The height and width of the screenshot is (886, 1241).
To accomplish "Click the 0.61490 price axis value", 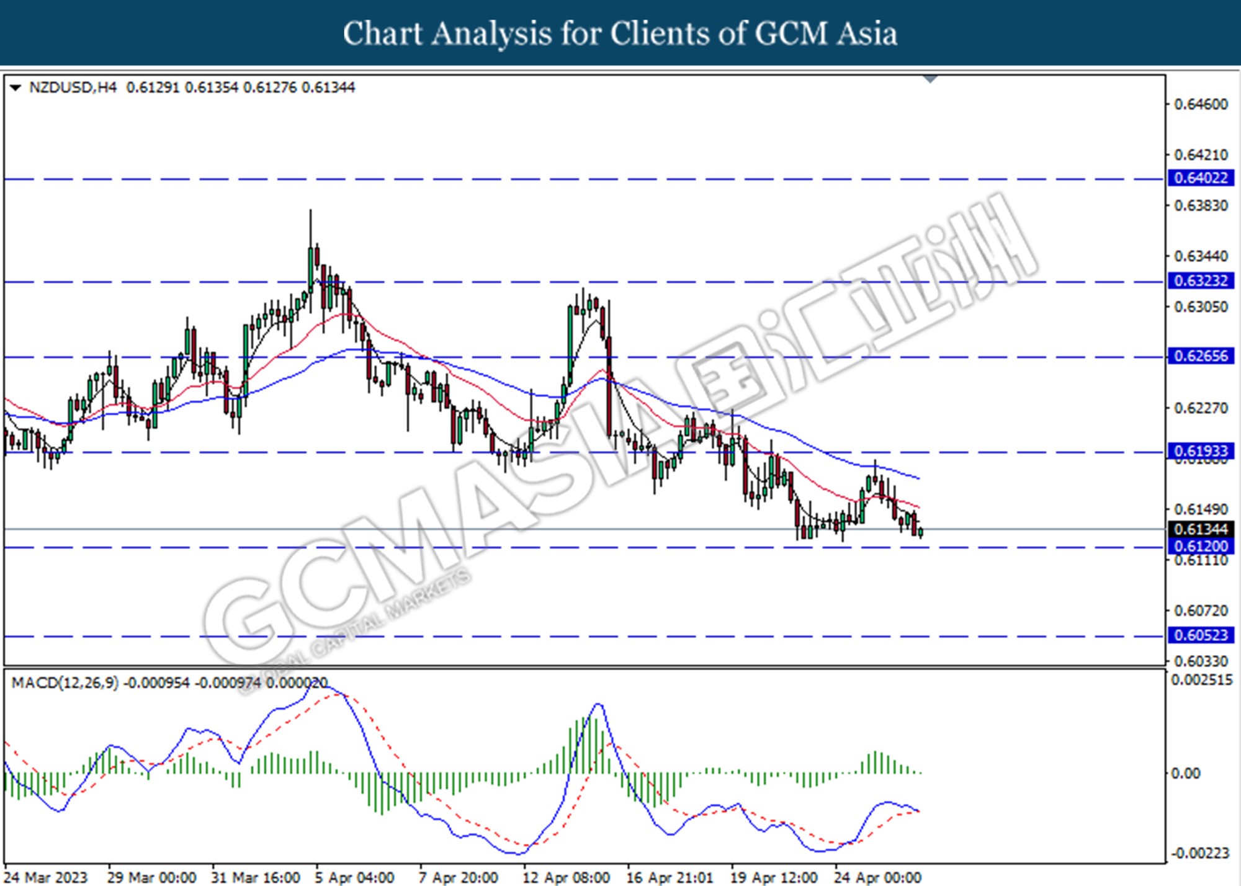I will click(1201, 509).
